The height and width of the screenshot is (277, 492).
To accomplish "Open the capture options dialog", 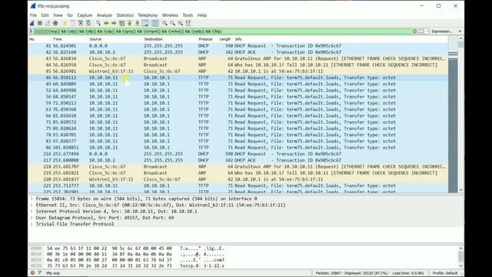I will tap(55, 23).
